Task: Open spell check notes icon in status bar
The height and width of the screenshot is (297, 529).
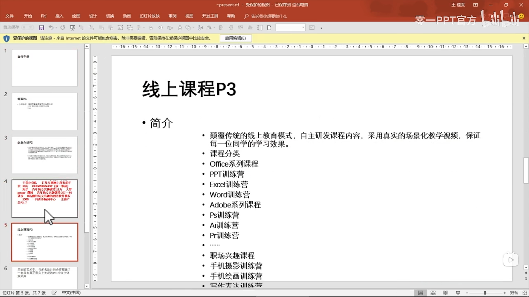Action: pos(54,293)
